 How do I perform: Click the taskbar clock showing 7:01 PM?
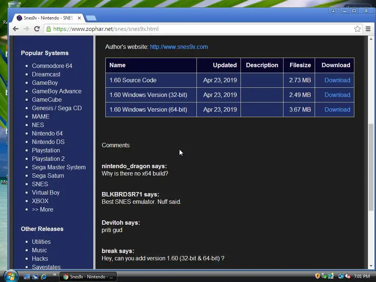[x=362, y=276]
